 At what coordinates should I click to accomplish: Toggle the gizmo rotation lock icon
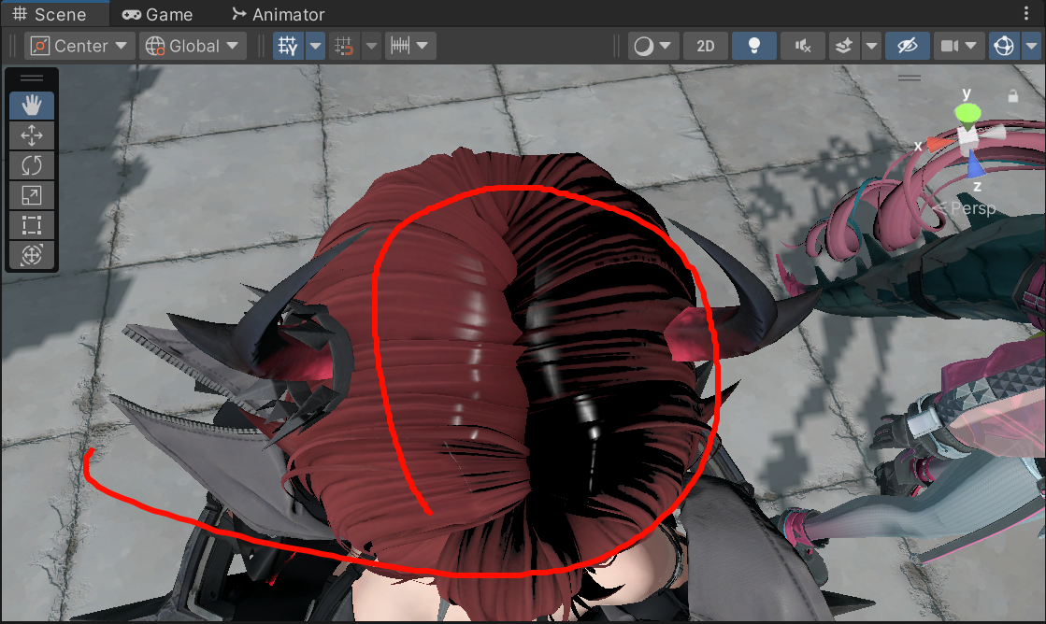tap(1012, 96)
